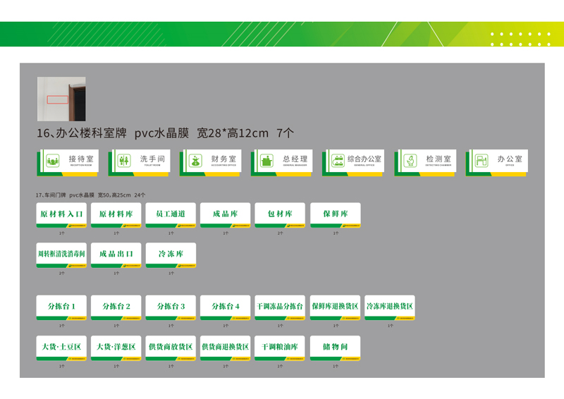
Task: Select the 供货商放货区 sign plate
Action: [171, 348]
